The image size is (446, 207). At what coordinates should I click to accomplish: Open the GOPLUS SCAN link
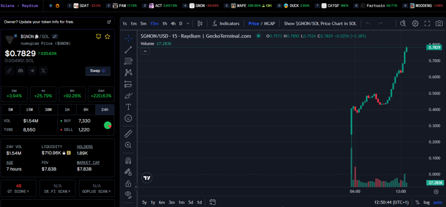pyautogui.click(x=97, y=188)
